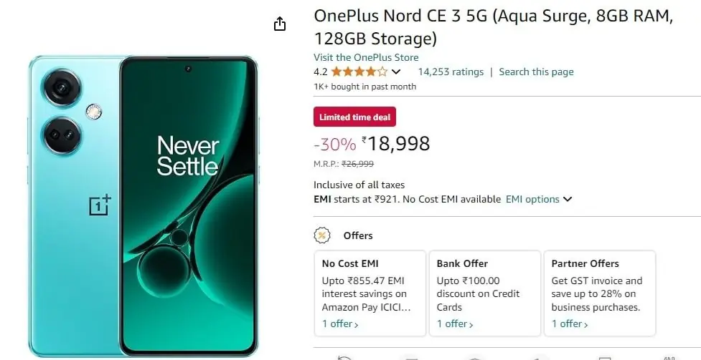
Task: Open the 1 offer link under Bank Offer
Action: tap(455, 323)
